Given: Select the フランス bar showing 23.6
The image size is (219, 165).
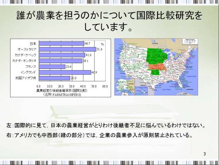Looking at the screenshot, I should pyautogui.click(x=52, y=67).
